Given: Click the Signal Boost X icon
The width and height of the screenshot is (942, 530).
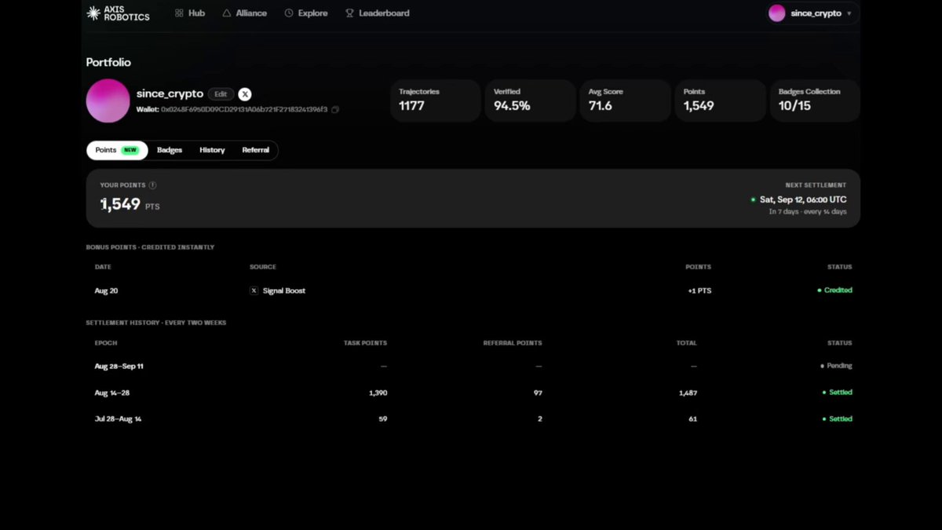Looking at the screenshot, I should [254, 291].
